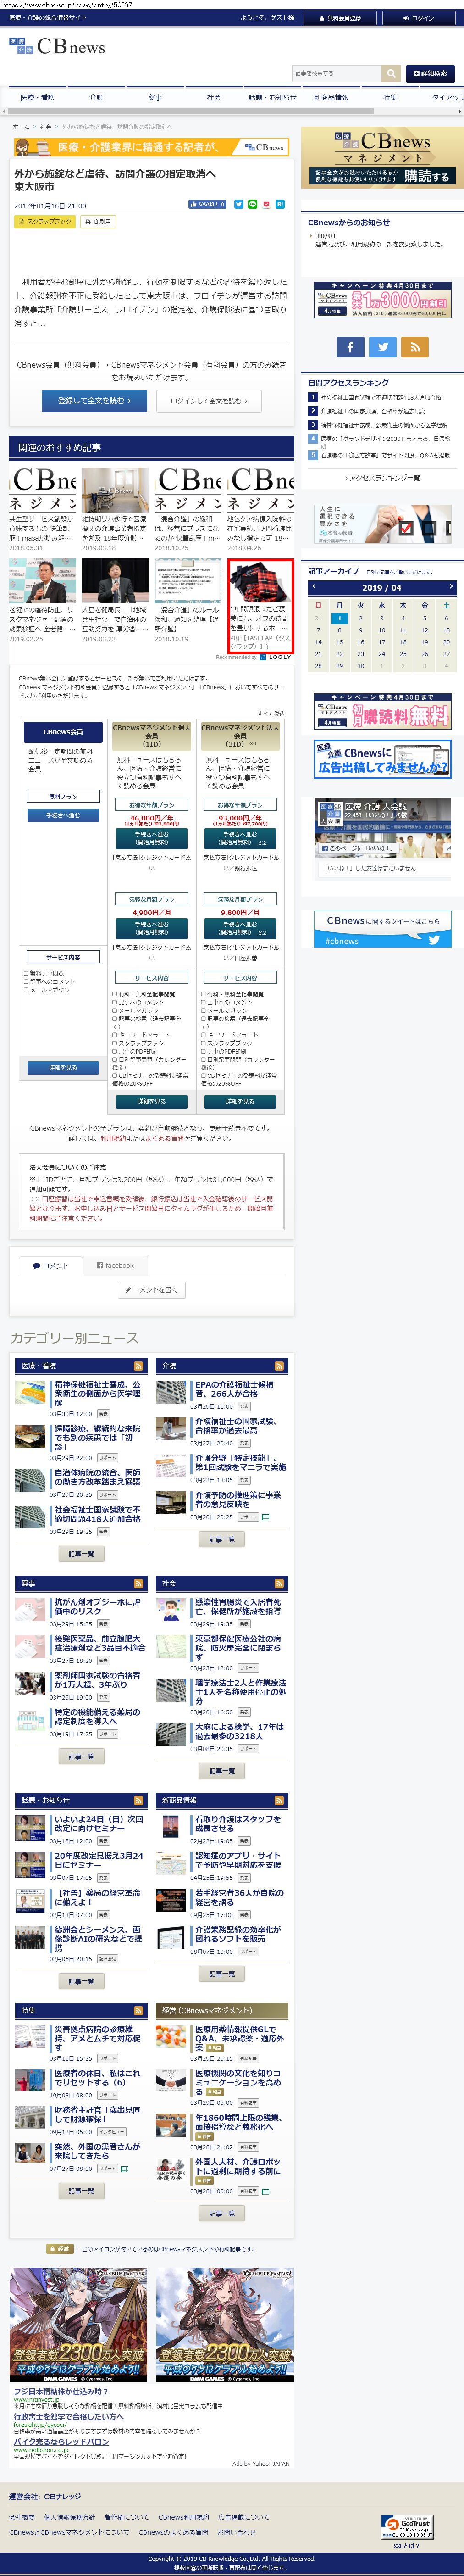Click 手続きへ進む under free CBnews会員 plan
This screenshot has height=2576, width=464.
tap(63, 815)
